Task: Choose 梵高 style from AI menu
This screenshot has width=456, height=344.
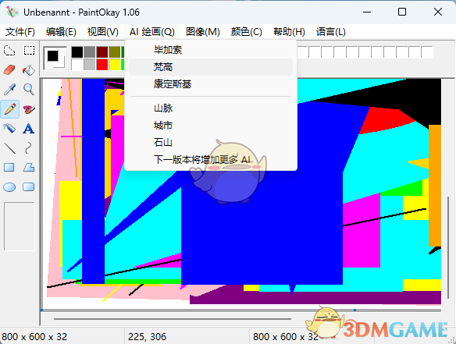Action: point(211,67)
